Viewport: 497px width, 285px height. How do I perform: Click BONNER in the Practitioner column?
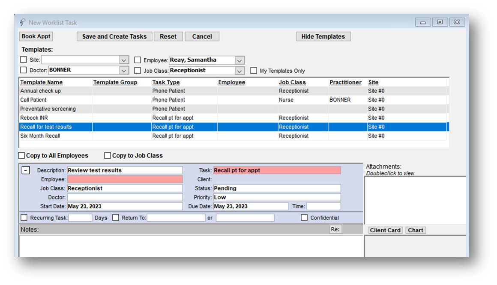coord(340,100)
